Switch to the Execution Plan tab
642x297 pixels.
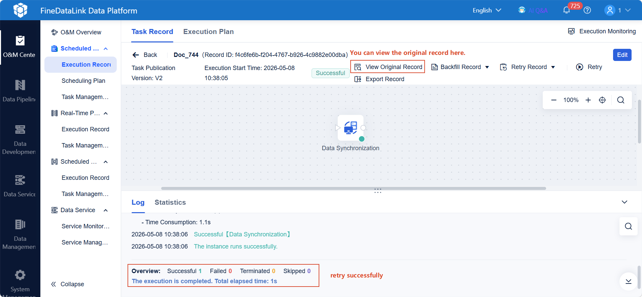(x=209, y=32)
